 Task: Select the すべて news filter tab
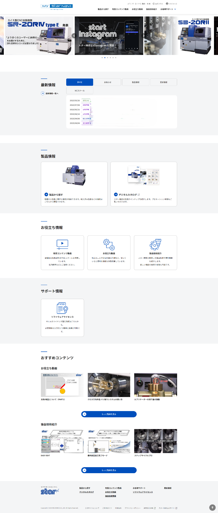point(80,82)
